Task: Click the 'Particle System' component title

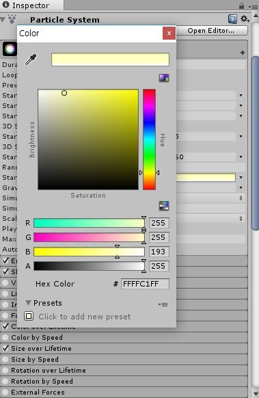Action: pyautogui.click(x=65, y=20)
